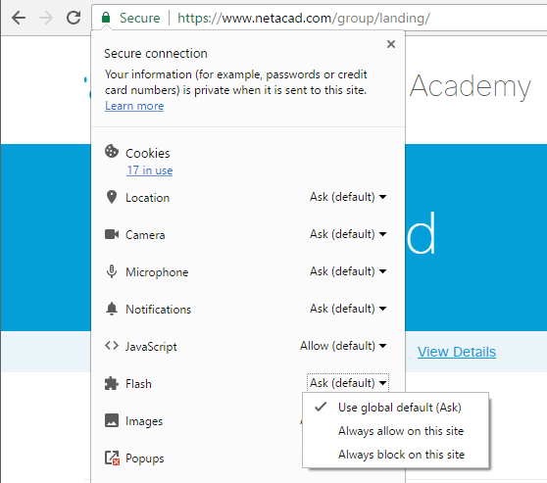Click the browser back arrow
Viewport: 547px width, 483px height.
click(19, 18)
